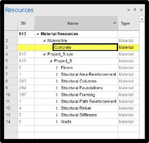This screenshot has height=143, width=149.
Task: Collapse the Project_S node
Action: point(51,61)
